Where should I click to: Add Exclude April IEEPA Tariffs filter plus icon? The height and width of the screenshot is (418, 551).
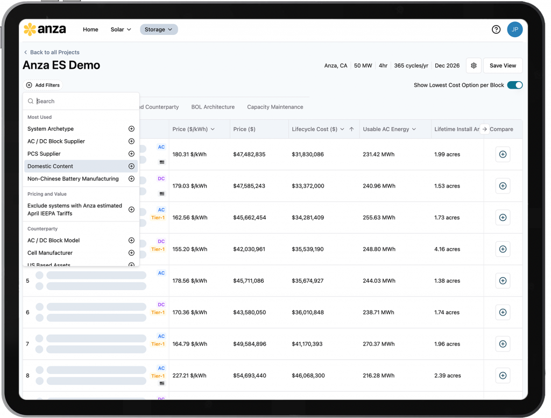131,210
